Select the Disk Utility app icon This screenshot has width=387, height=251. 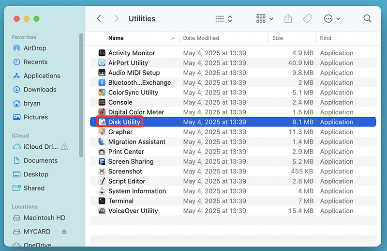(x=102, y=122)
